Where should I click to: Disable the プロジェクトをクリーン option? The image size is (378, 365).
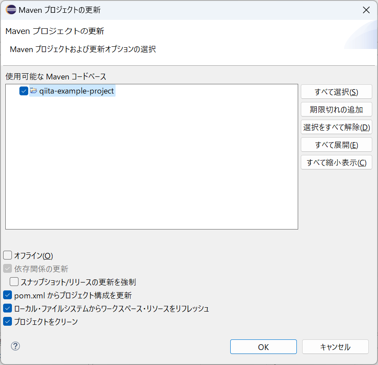(7, 321)
